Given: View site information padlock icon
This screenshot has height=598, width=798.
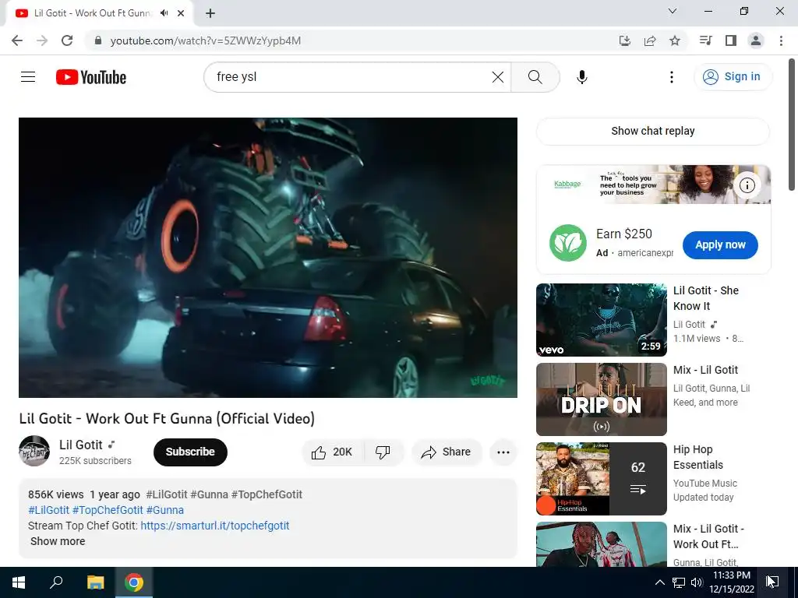Looking at the screenshot, I should click(x=98, y=40).
